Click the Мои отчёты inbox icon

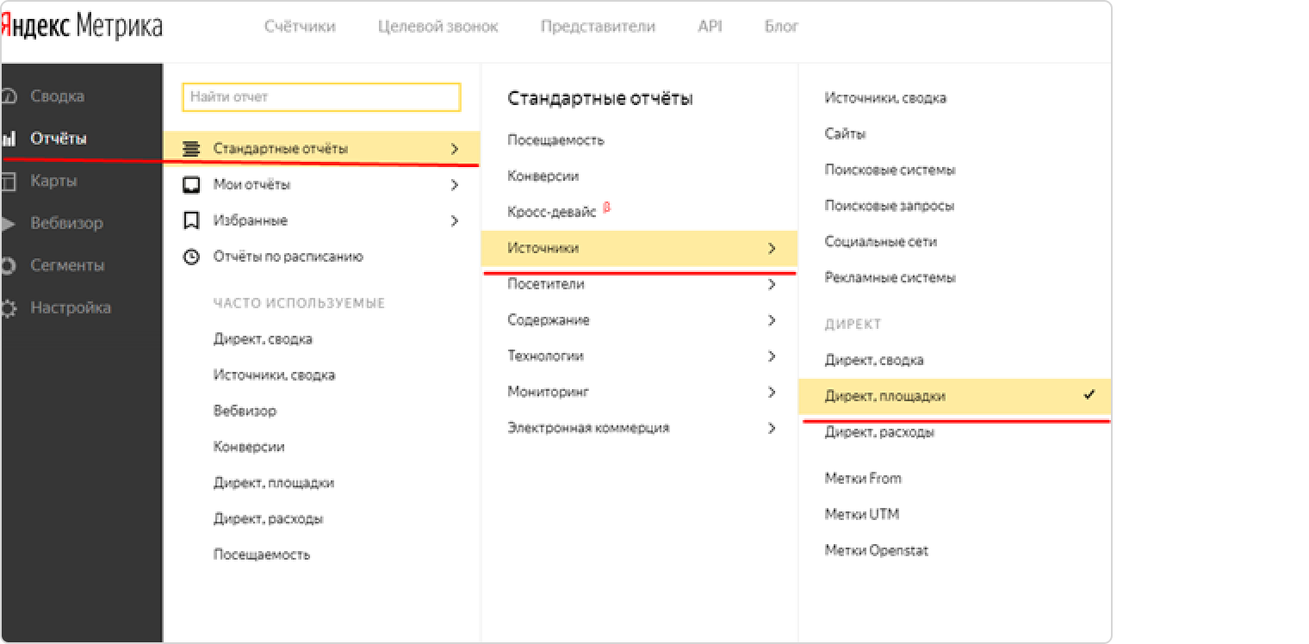coord(192,185)
